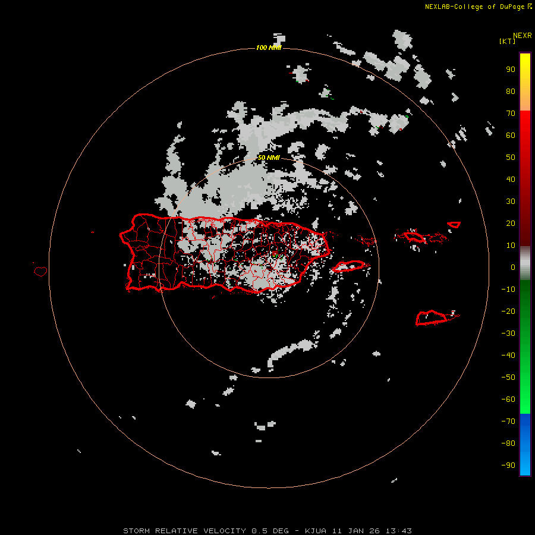Click the 70 value on velocity scale
The image size is (535, 535).
coord(511,114)
